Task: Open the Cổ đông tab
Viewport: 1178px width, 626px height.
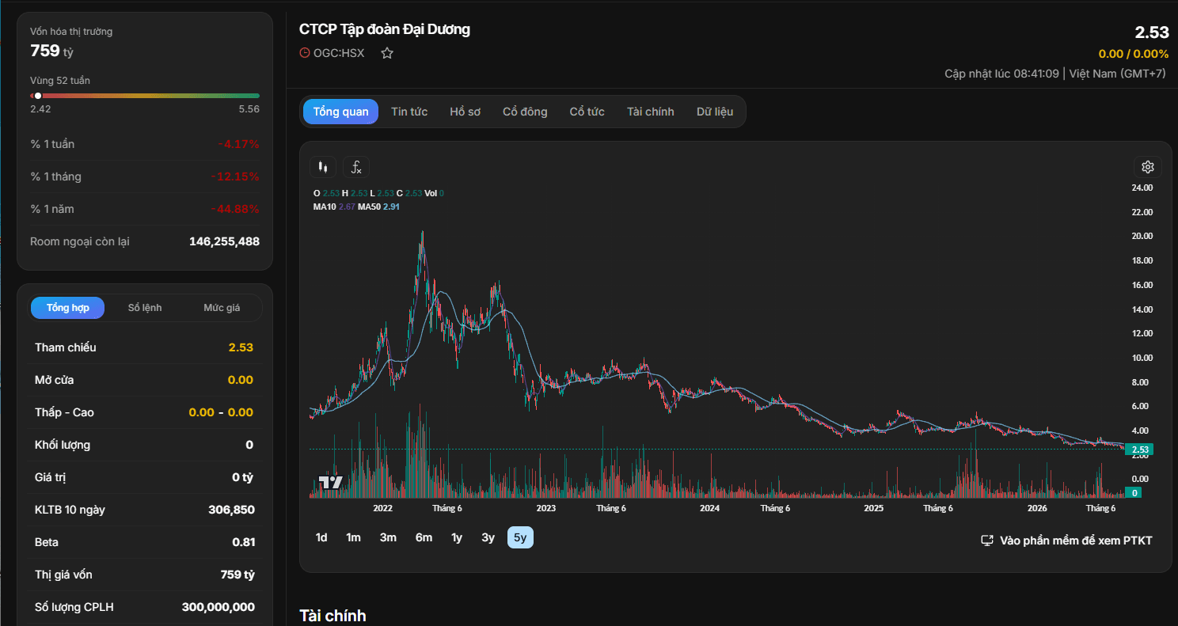Action: click(525, 112)
